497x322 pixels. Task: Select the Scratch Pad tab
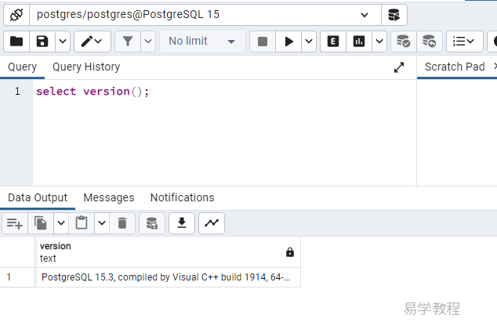(x=455, y=67)
